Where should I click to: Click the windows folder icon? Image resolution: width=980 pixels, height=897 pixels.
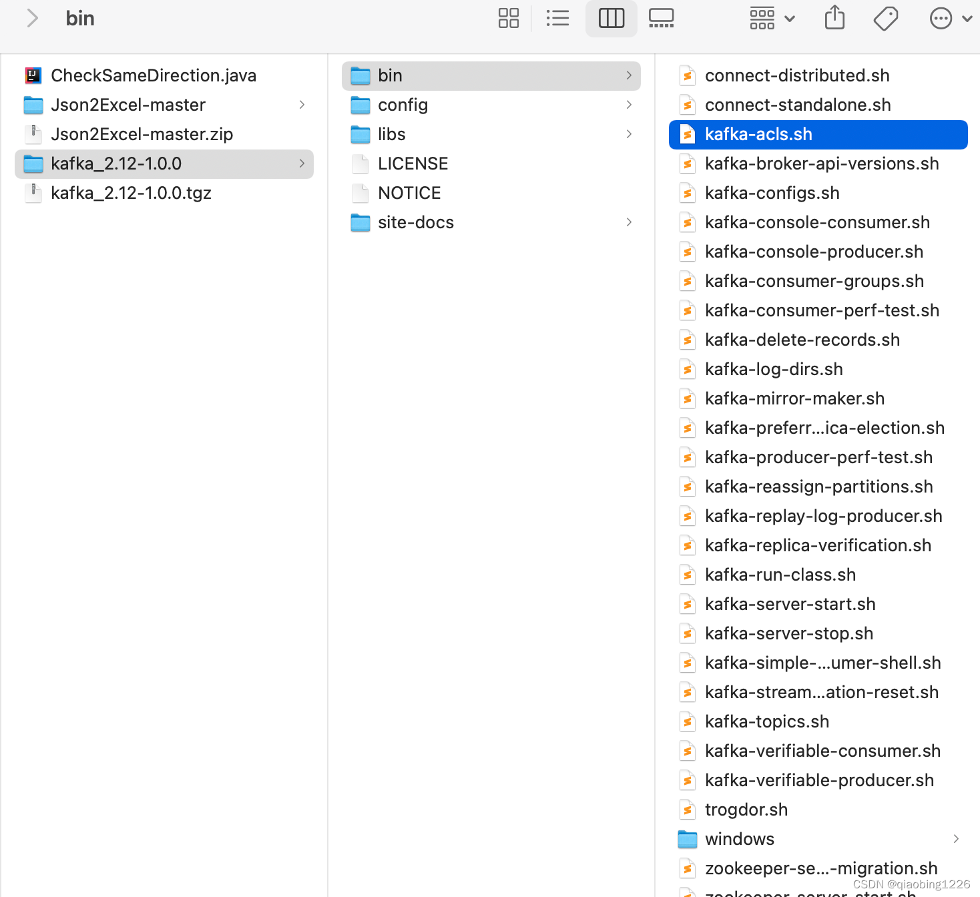(x=688, y=839)
